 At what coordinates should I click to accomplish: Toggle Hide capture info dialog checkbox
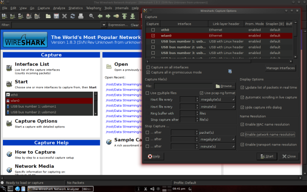[x=242, y=107]
